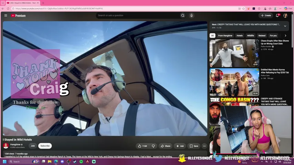Go back in the browser
Viewport: 294px width, 165px height.
[x=3, y=9]
